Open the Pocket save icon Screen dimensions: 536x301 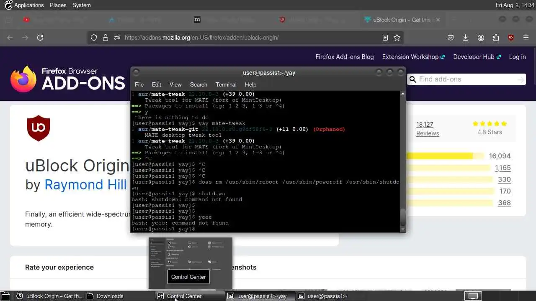[x=451, y=38]
